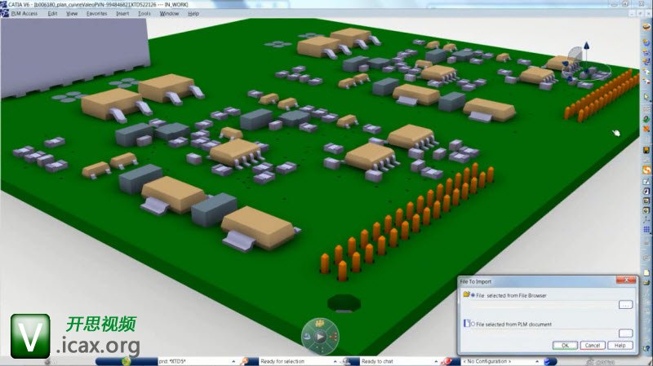Click the open folder icon in right toolbar
Viewport: 653px width, 366px height.
coord(646,283)
